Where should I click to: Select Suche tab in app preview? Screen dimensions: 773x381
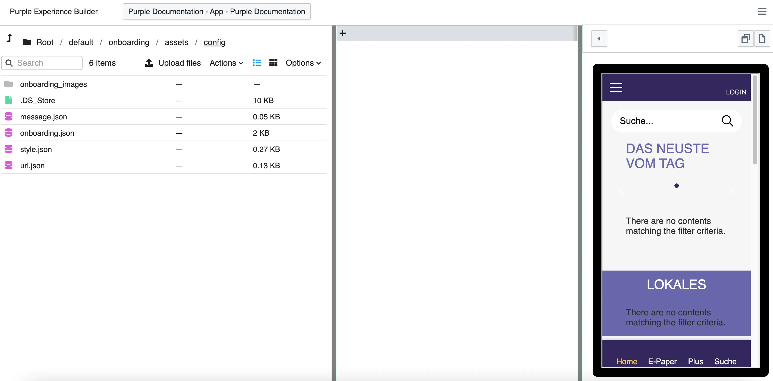click(x=725, y=361)
